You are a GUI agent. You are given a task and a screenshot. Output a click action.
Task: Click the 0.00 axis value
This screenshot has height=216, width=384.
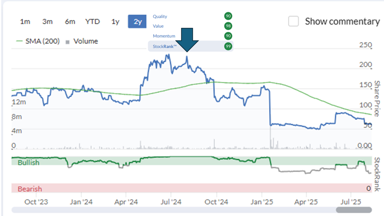365,146
